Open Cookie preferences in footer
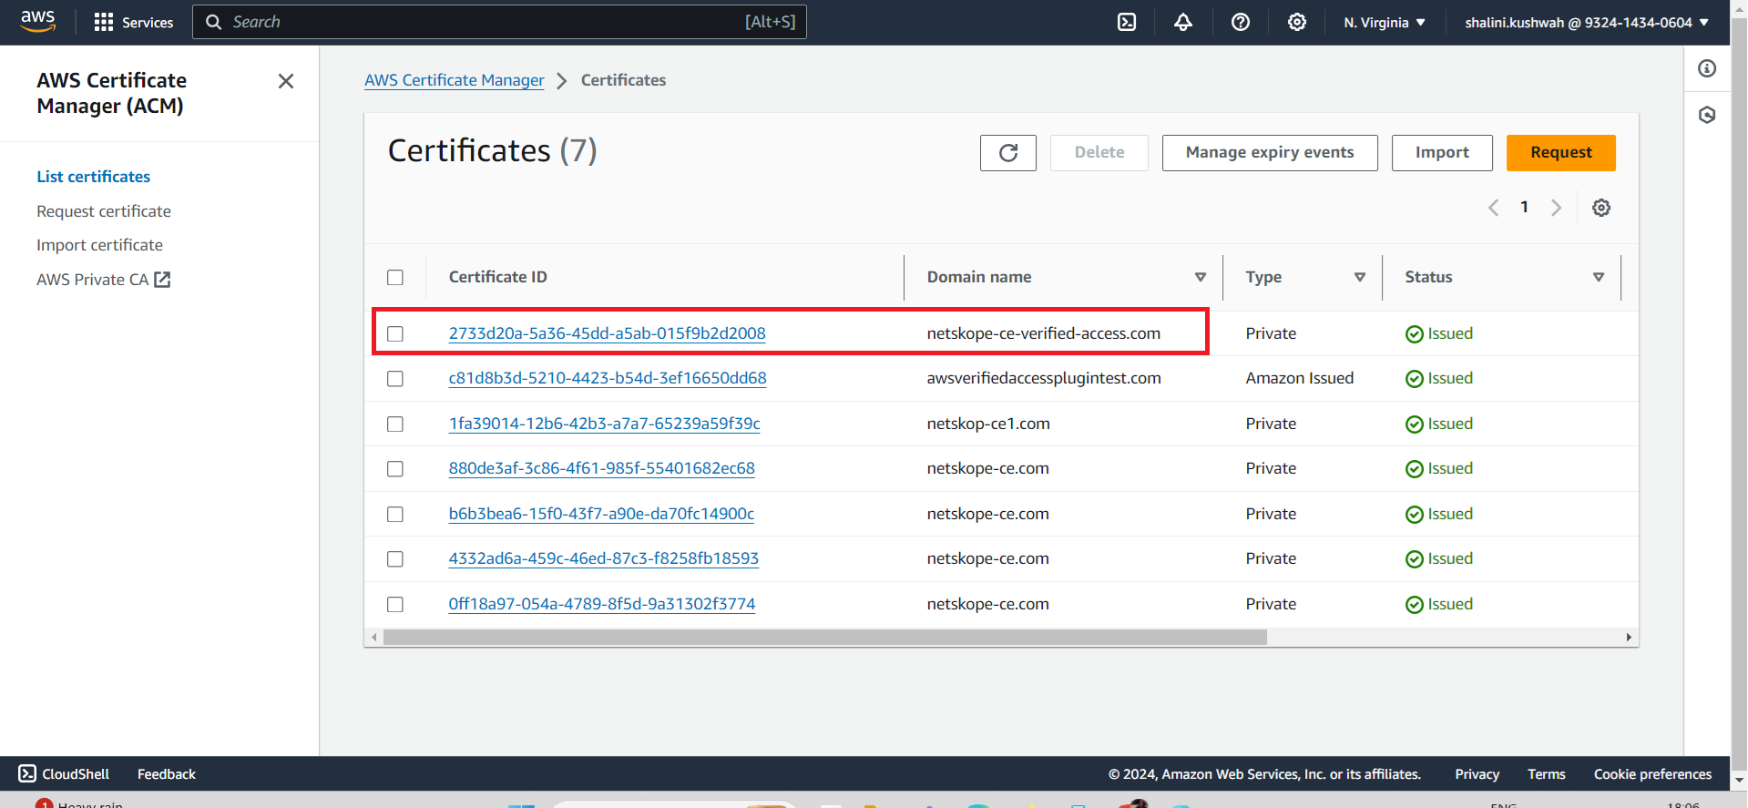Viewport: 1748px width, 808px height. [1652, 774]
